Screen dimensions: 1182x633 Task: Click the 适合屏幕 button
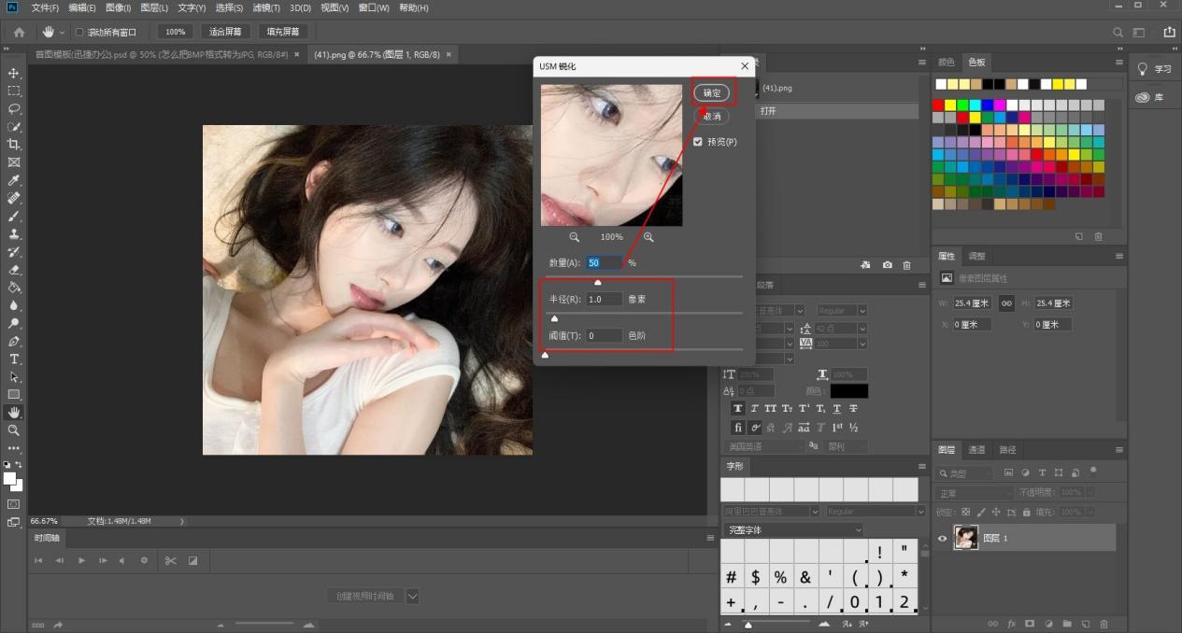point(223,32)
